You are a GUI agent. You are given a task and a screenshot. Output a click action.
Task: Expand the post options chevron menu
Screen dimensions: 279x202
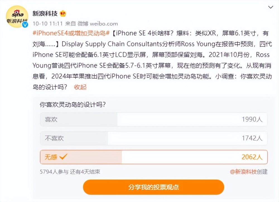[270, 7]
